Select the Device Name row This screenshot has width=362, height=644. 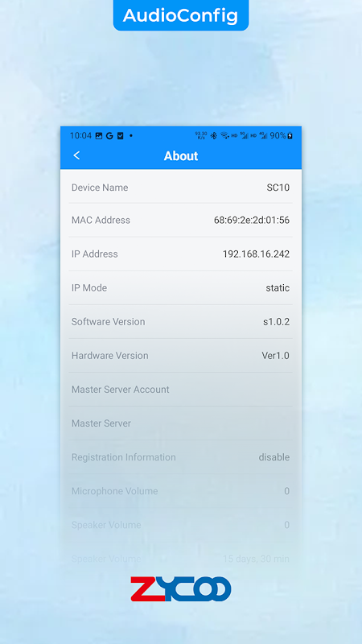point(181,188)
